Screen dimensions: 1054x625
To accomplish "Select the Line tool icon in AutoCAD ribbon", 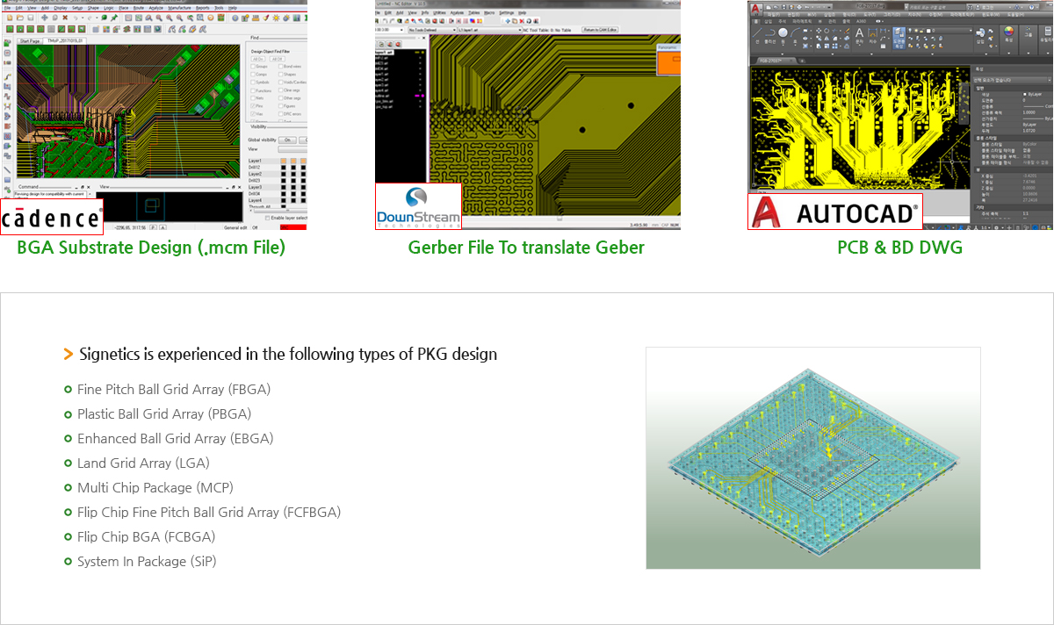I will click(x=757, y=34).
